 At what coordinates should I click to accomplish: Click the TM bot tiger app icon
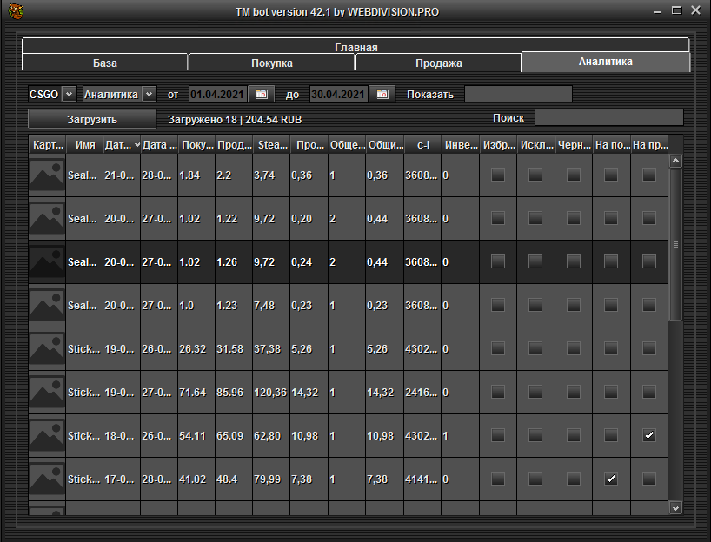pyautogui.click(x=16, y=12)
